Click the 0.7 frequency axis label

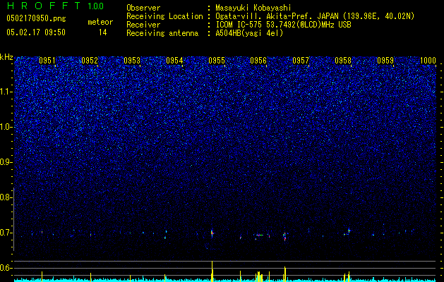(6, 233)
